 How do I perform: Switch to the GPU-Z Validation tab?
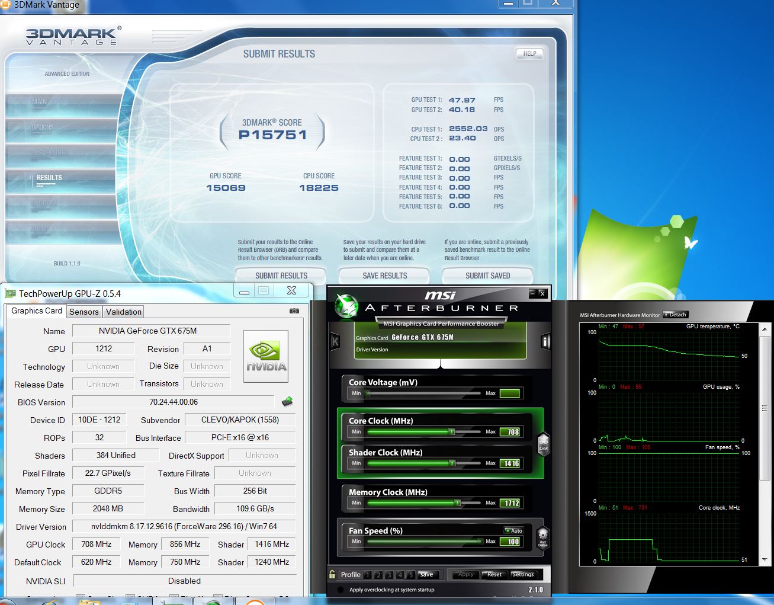[124, 312]
